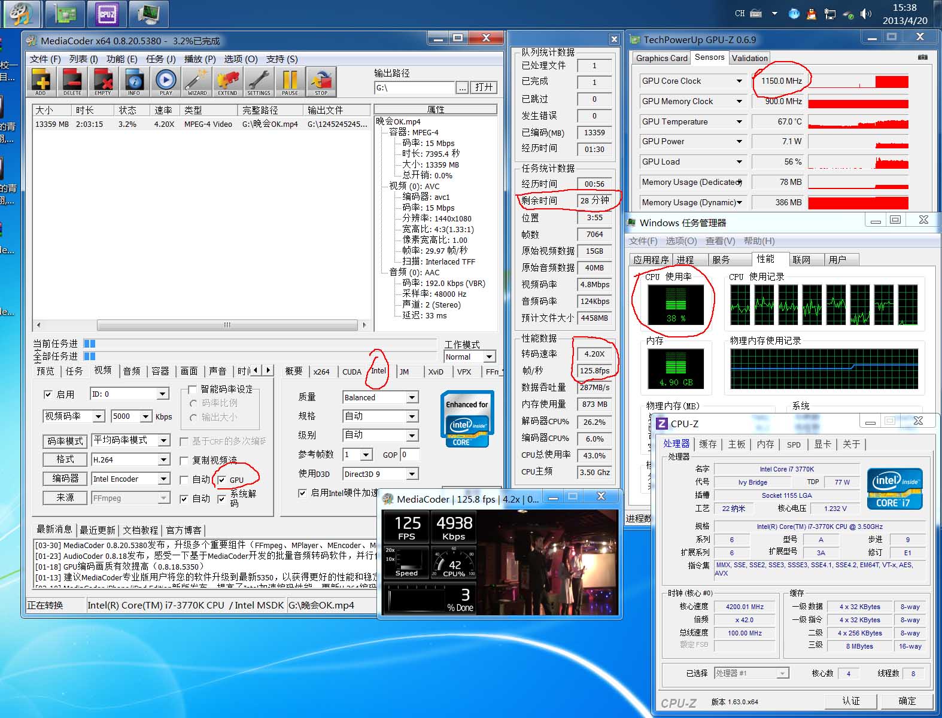Open the SETTINGS wrench icon
The image size is (942, 718).
click(x=259, y=82)
